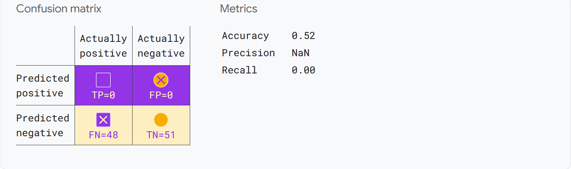Click the Predicted negative row header

[x=43, y=126]
